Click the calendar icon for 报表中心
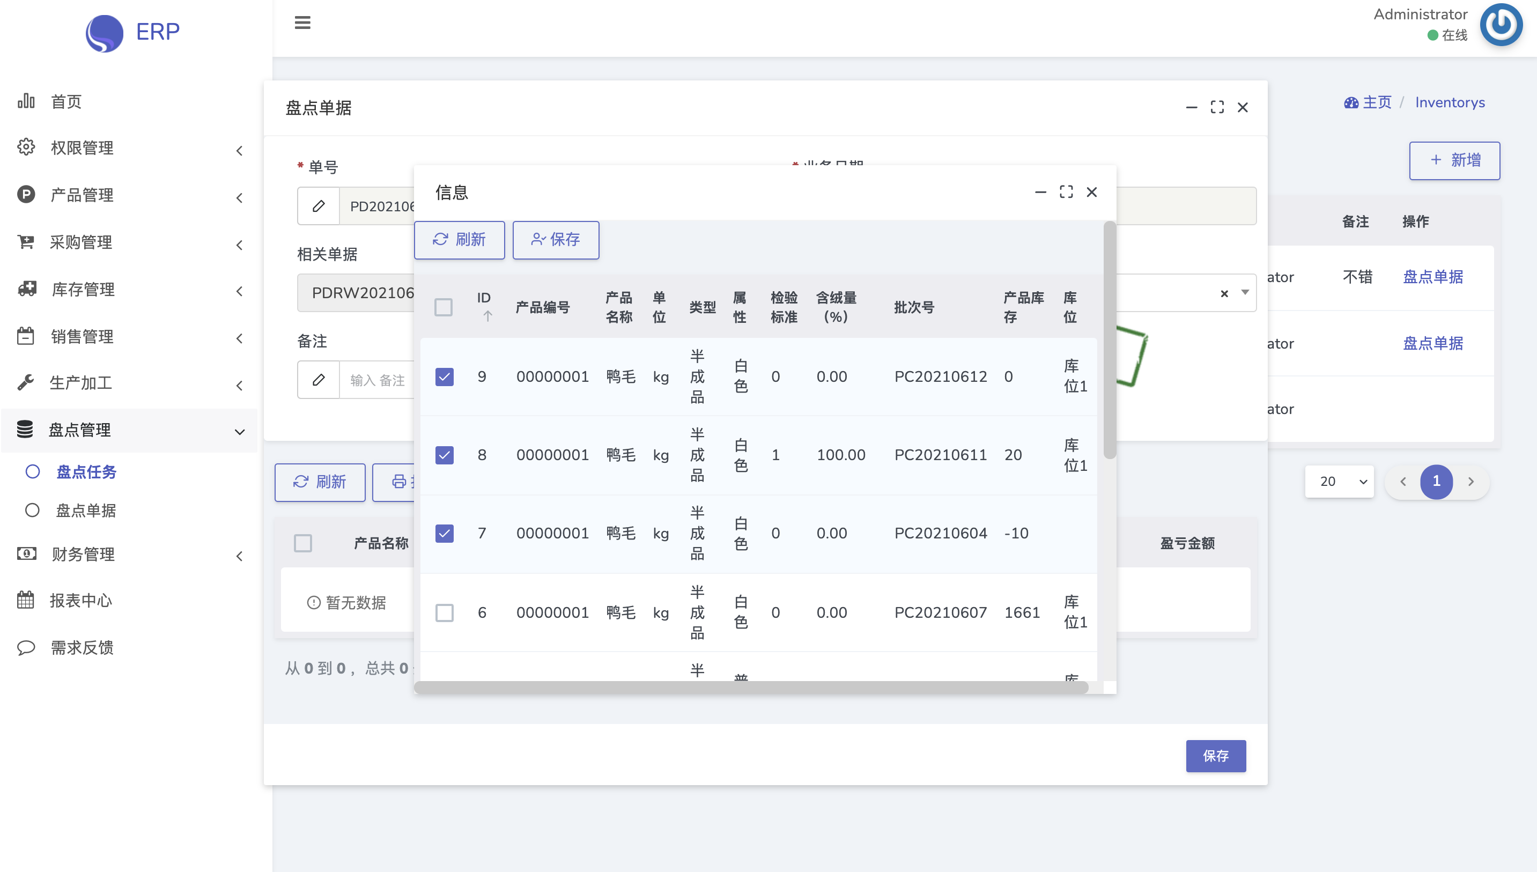 pos(26,600)
